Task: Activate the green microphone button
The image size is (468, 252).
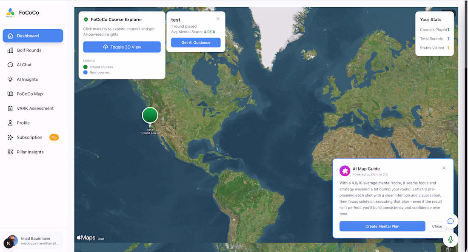Action: coord(451,239)
